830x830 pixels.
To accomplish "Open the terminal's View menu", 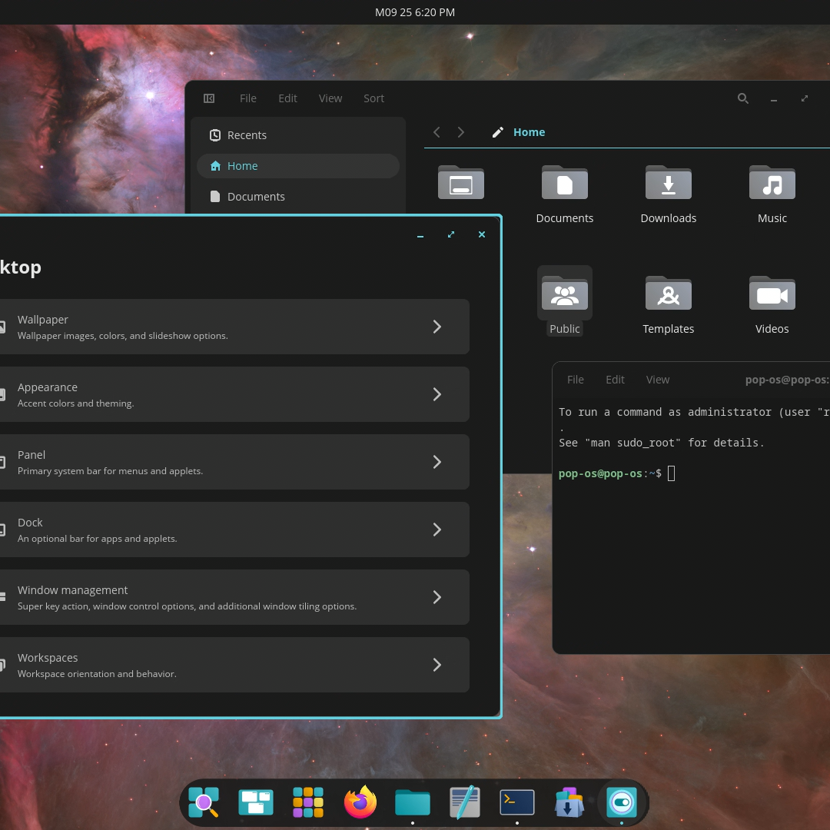I will pyautogui.click(x=657, y=380).
